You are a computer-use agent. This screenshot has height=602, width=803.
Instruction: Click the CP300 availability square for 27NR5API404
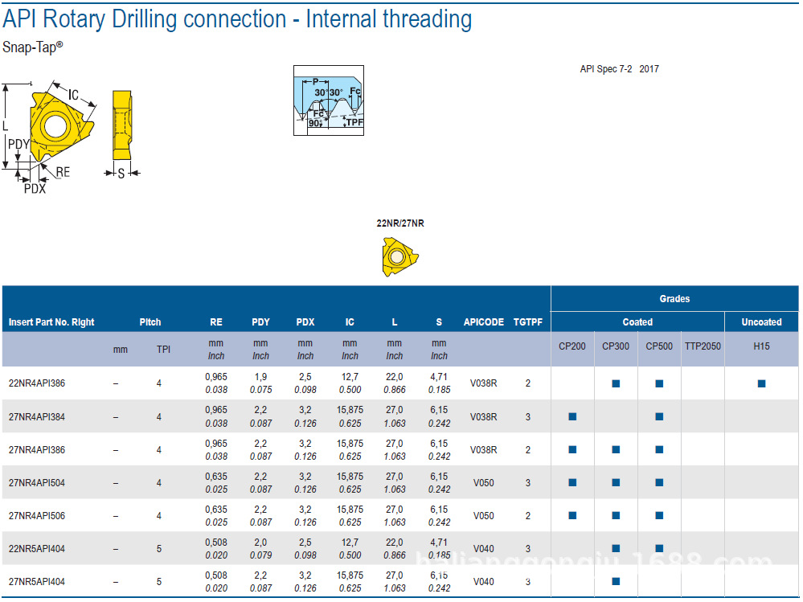616,582
